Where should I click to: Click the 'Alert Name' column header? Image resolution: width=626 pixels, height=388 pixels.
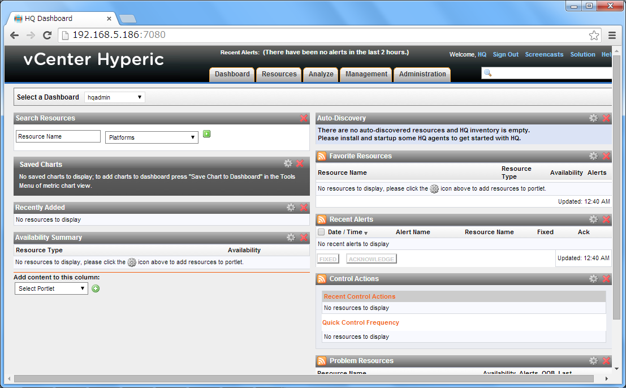[x=413, y=232]
